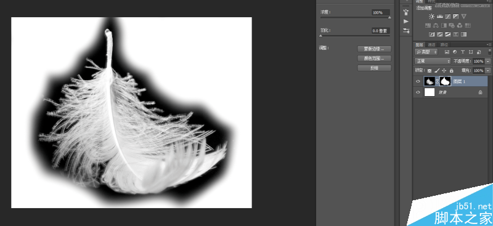The width and height of the screenshot is (493, 226).
Task: Click the 颜色范围 Color Range button
Action: [374, 58]
